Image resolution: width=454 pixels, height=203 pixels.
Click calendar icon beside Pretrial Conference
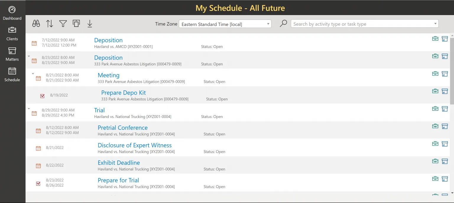[38, 131]
